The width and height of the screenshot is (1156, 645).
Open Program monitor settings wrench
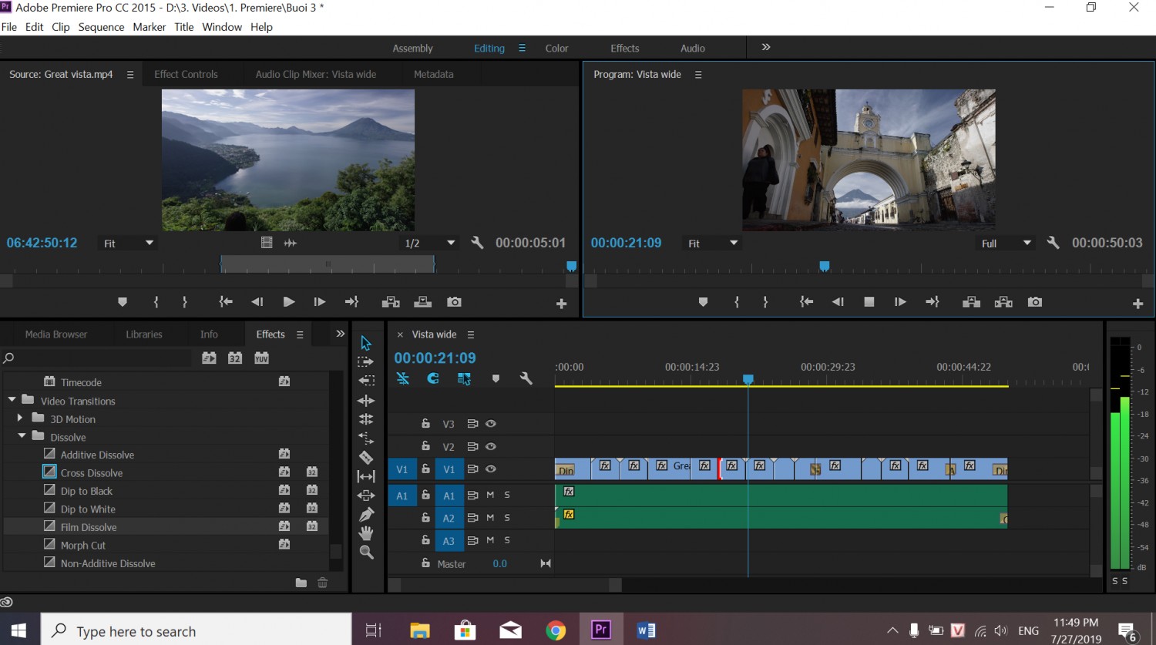[1054, 243]
